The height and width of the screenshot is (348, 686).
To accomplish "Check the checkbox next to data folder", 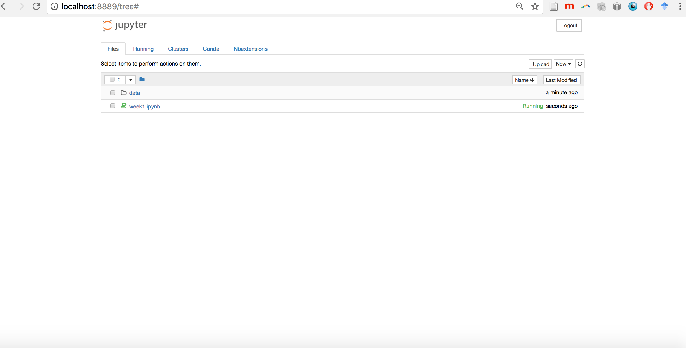I will coord(113,93).
